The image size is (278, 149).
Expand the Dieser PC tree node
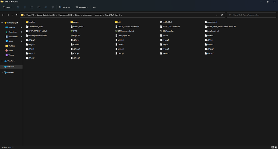click(x=2, y=67)
